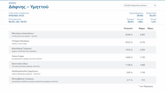Click the Ποσοστό column header

click(128, 28)
